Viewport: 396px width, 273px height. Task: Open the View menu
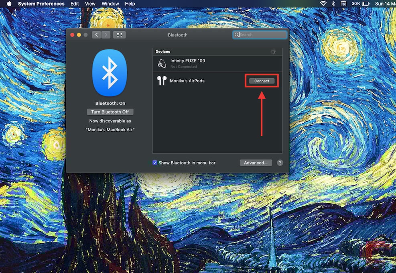pos(90,4)
